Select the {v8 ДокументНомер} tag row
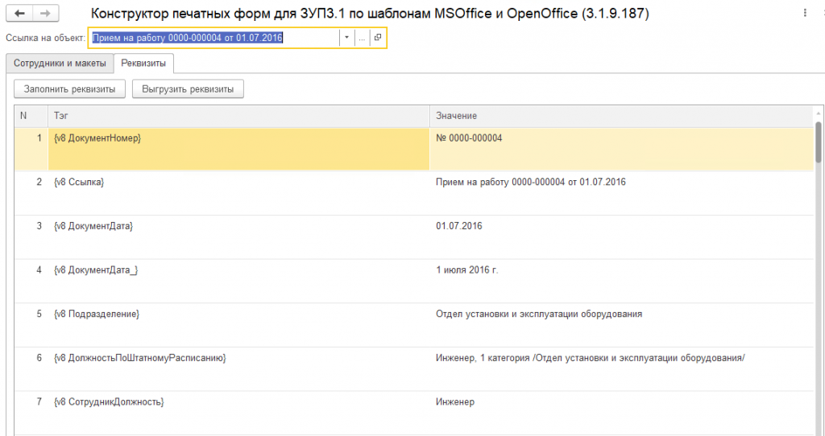 click(97, 138)
